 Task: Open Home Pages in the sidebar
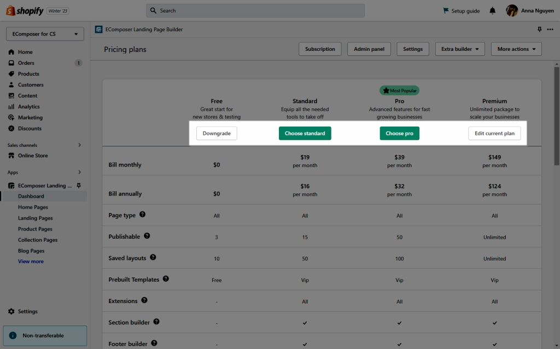(x=33, y=208)
